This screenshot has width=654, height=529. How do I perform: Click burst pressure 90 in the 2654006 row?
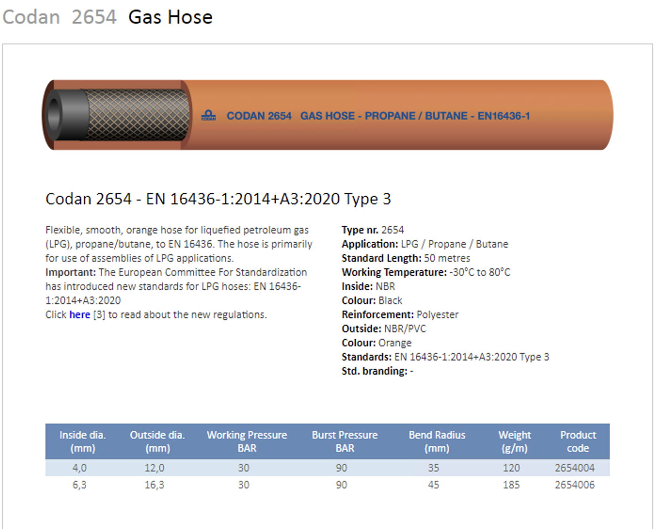click(341, 485)
